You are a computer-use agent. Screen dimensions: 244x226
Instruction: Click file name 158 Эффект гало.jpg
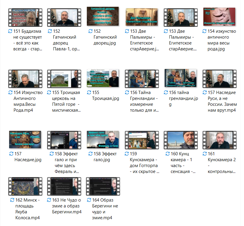tap(105, 157)
